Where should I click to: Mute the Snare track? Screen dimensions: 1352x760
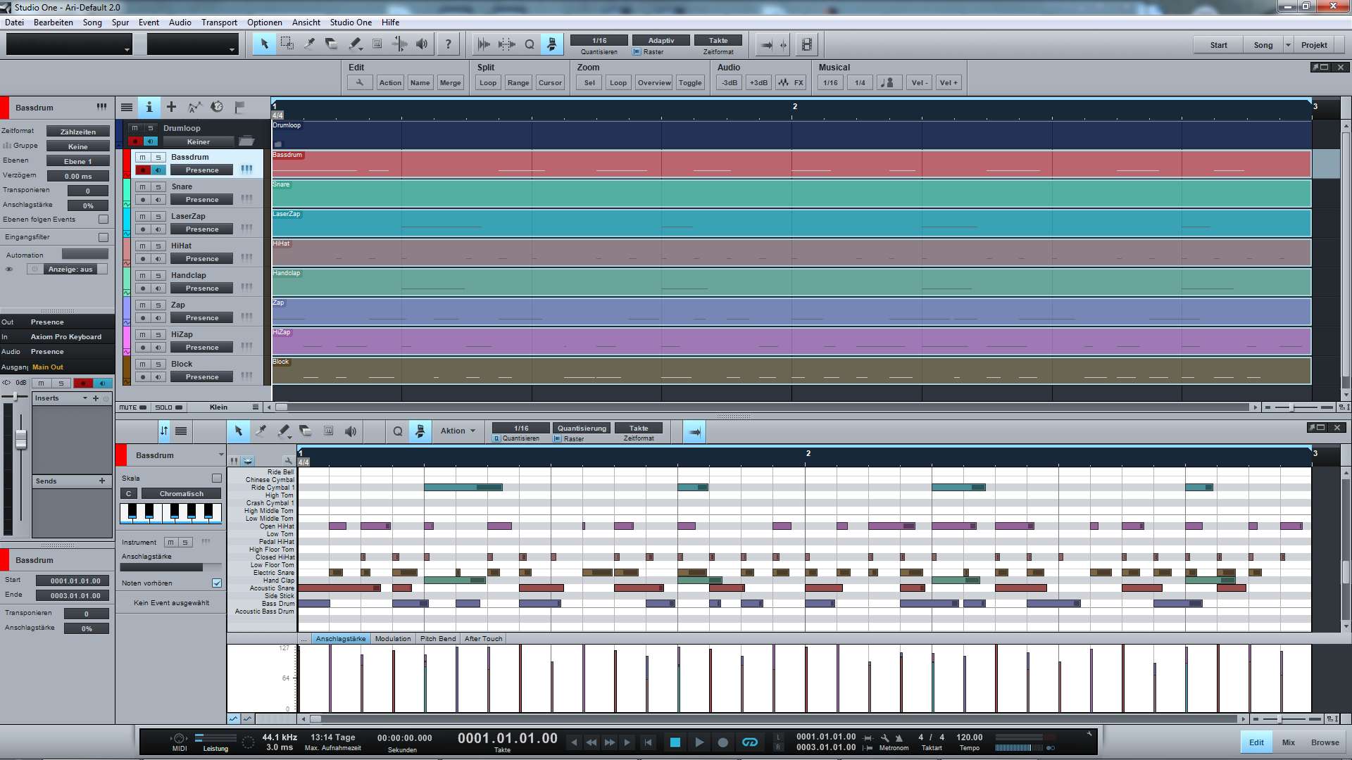[x=143, y=186]
